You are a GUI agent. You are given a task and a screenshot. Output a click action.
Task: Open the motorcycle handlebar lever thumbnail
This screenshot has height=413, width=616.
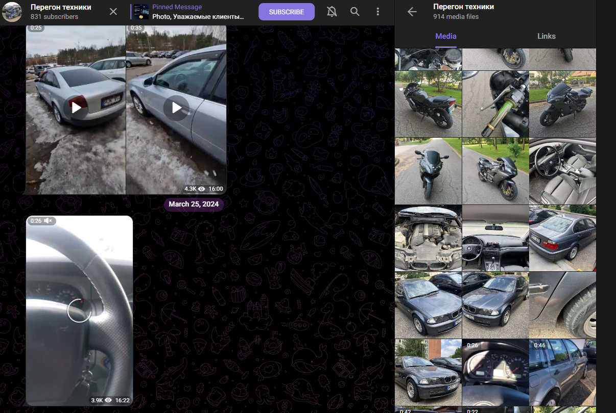tap(495, 104)
